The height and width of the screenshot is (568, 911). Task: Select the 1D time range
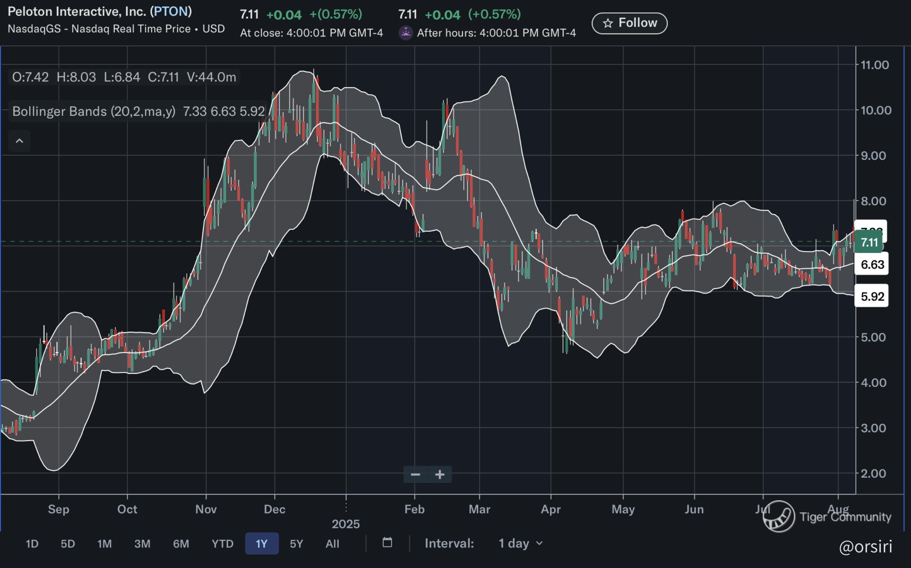click(32, 544)
